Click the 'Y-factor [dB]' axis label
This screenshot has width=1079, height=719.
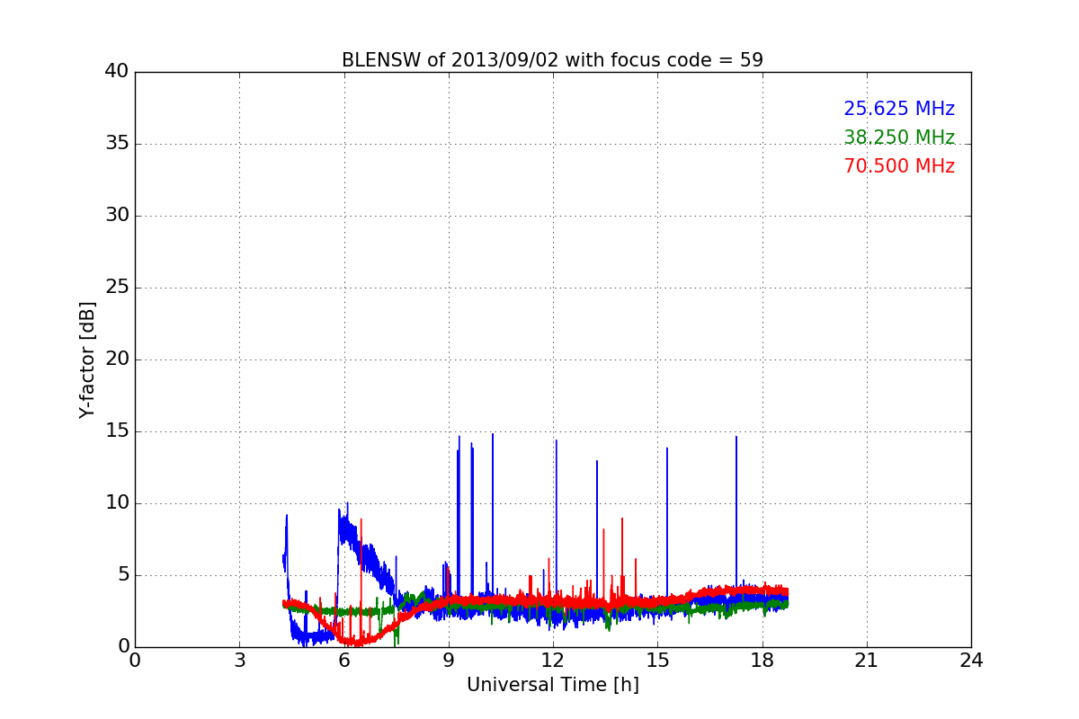pyautogui.click(x=87, y=359)
